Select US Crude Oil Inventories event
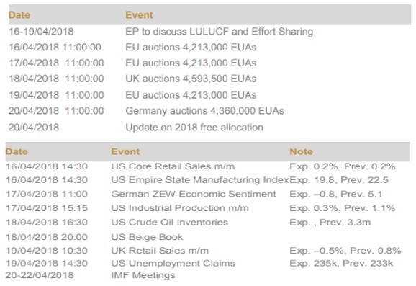Screen dimensions: 416x286 click(170, 223)
